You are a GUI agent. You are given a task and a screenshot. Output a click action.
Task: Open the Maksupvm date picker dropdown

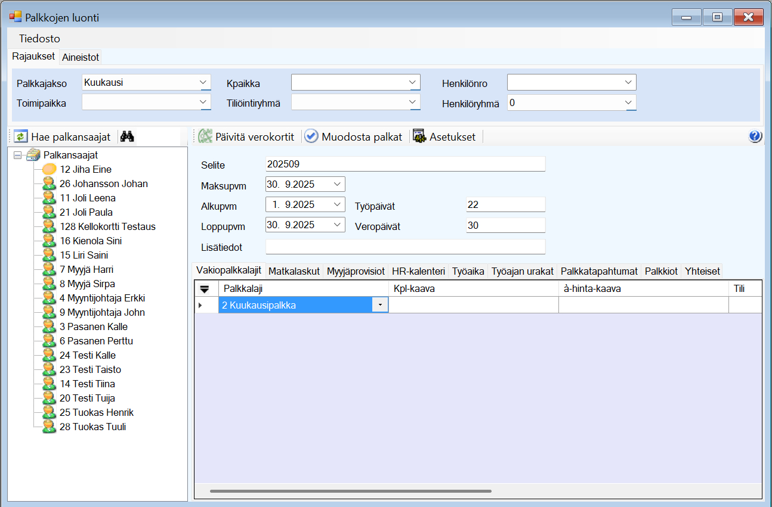coord(338,184)
